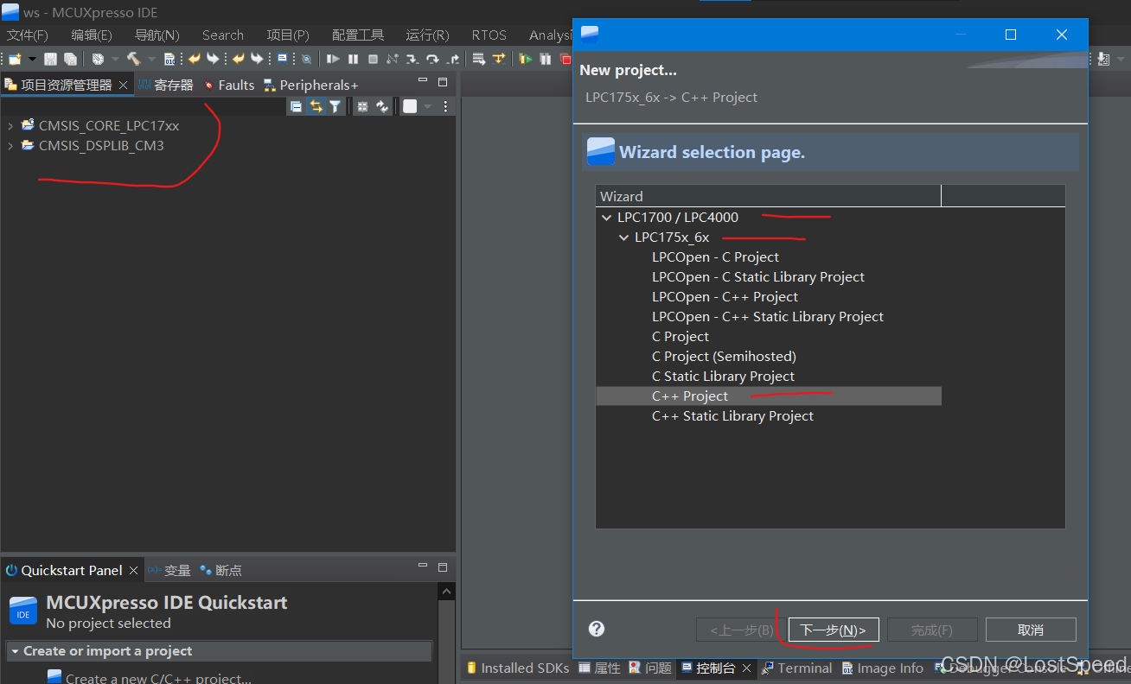Click the 取消 button in the dialog
Viewport: 1131px width, 684px height.
coord(1031,630)
